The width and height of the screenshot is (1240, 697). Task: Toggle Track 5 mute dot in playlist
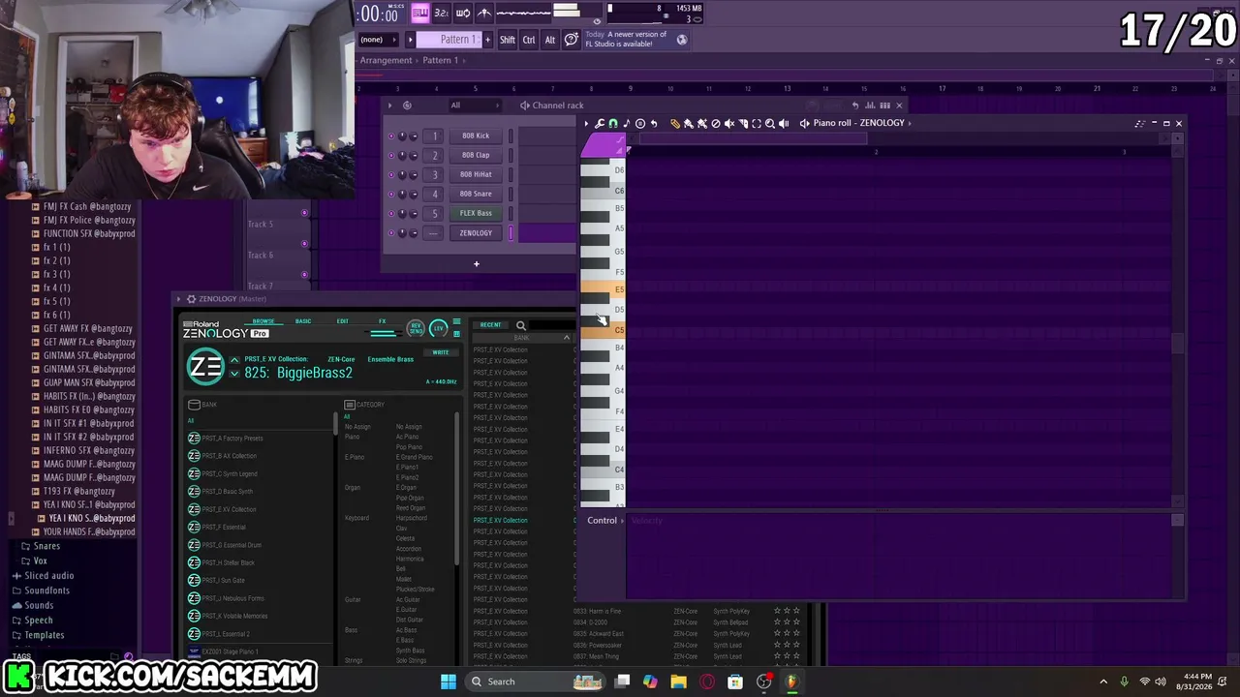(x=304, y=213)
